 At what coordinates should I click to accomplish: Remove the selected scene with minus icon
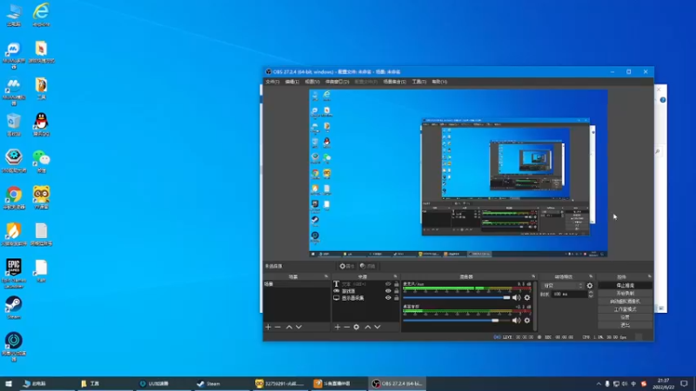click(278, 328)
